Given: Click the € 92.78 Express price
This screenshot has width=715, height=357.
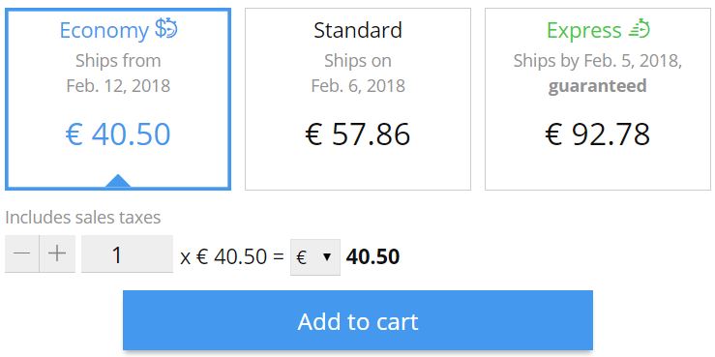Looking at the screenshot, I should tap(598, 134).
